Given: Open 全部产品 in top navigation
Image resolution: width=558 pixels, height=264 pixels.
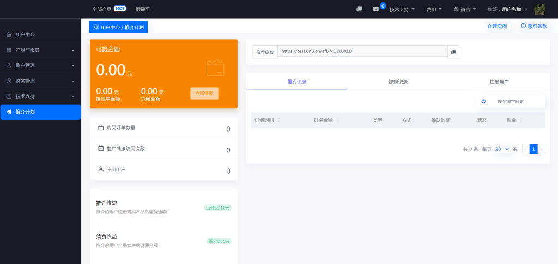Looking at the screenshot, I should [x=102, y=9].
